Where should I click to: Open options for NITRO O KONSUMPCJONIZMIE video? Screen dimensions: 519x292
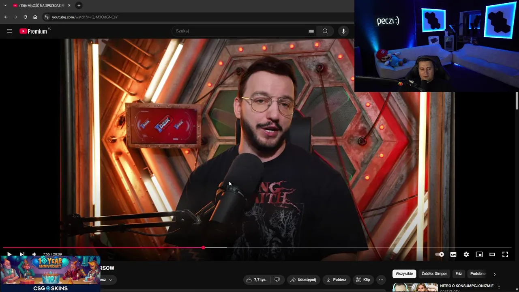[499, 286]
